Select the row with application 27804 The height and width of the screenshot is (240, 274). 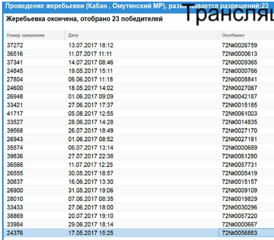click(139, 79)
